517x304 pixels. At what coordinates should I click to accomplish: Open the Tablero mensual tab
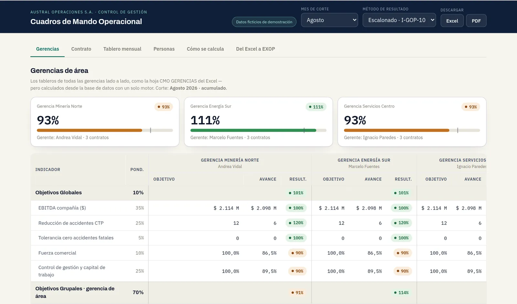(122, 49)
